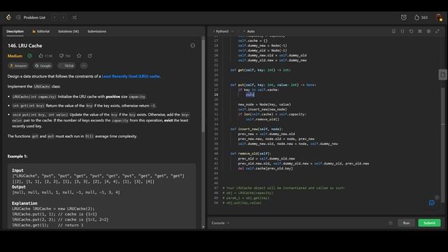Viewport: 448px width, 252px height.
Task: Click the 'def insert_new(self, node):' line
Action: pyautogui.click(x=256, y=129)
